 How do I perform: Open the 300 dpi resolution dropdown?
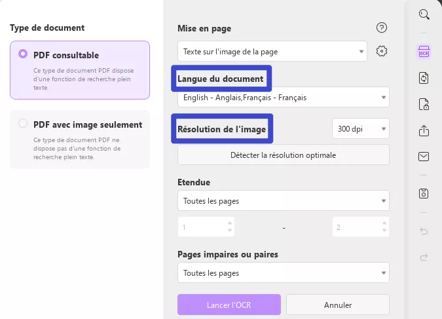pyautogui.click(x=360, y=128)
